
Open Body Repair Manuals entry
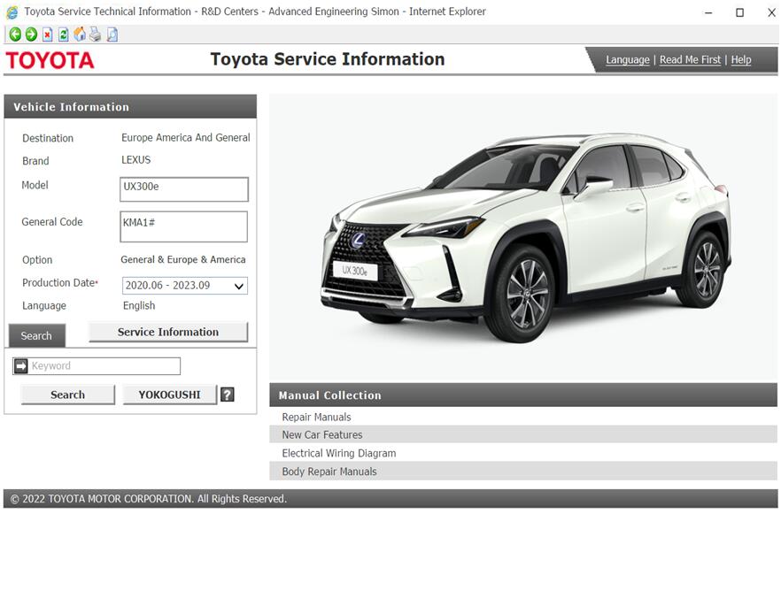(x=329, y=471)
